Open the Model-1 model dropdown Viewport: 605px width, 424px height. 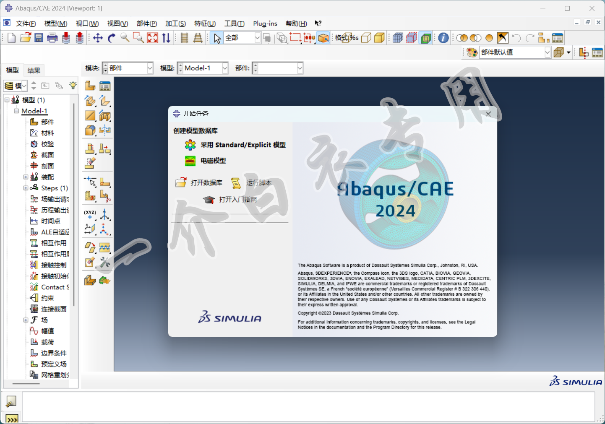(x=225, y=68)
